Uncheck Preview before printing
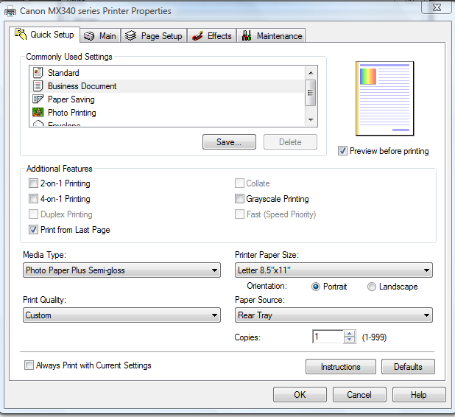455x417 pixels. pyautogui.click(x=342, y=151)
